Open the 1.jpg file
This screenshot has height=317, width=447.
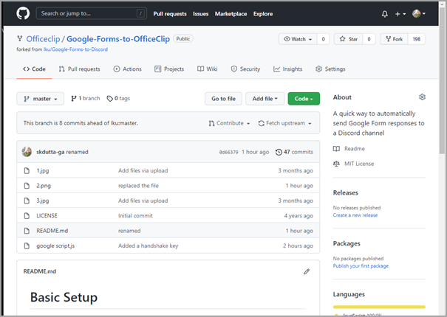(x=42, y=170)
